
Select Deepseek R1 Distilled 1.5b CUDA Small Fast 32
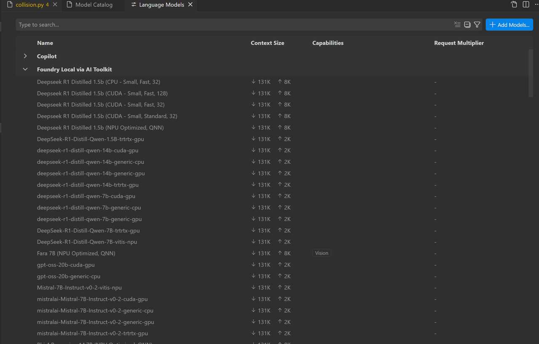click(272, 104)
